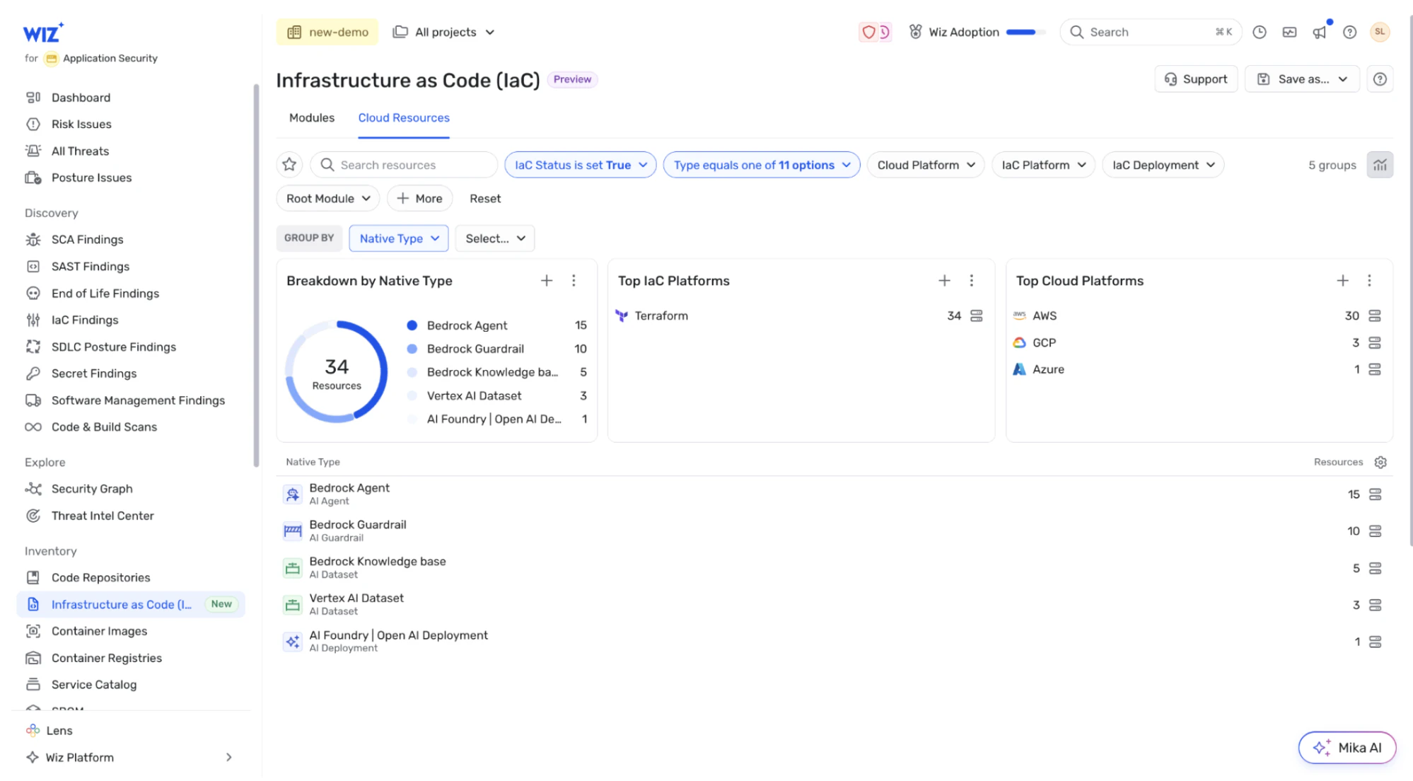
Task: Click the Support button
Action: pyautogui.click(x=1196, y=79)
